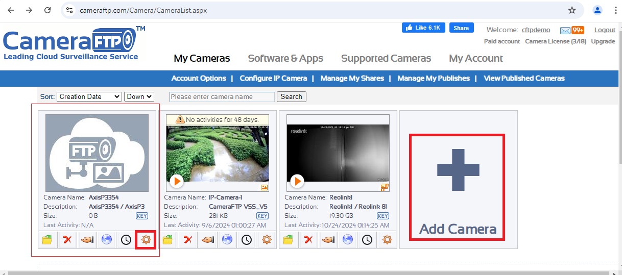This screenshot has height=275, width=622.
Task: Click the camera name search field
Action: [x=222, y=96]
